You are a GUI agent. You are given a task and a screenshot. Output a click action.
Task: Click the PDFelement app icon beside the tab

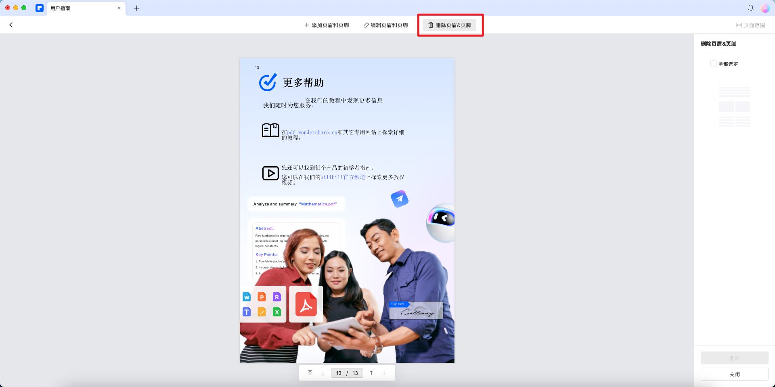pyautogui.click(x=40, y=8)
